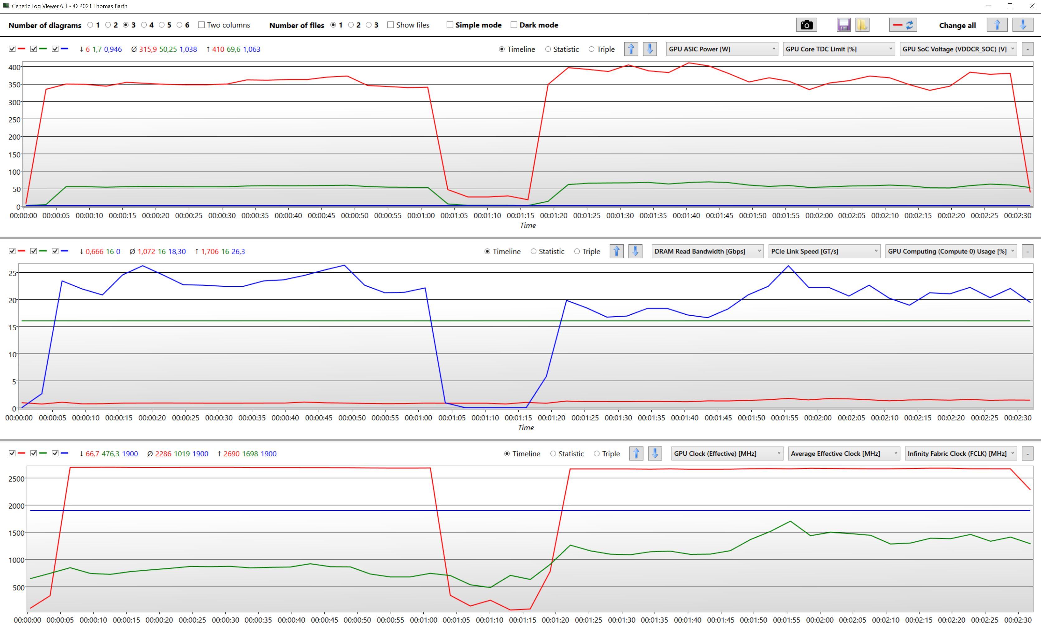The height and width of the screenshot is (626, 1041).
Task: Click the down arrow beside DRAM Read Bandwidth
Action: [635, 252]
